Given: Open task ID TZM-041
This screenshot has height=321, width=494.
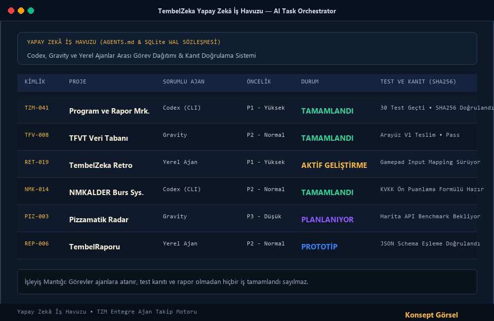Looking at the screenshot, I should pyautogui.click(x=37, y=108).
